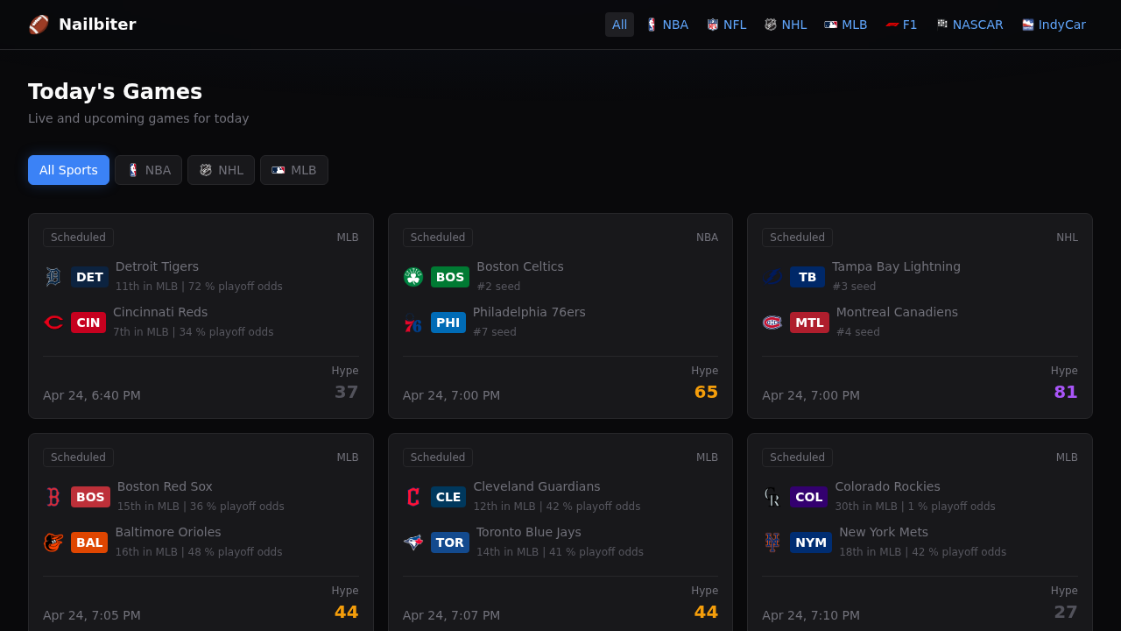Viewport: 1121px width, 631px height.
Task: Click the Apr 24, 7:05 PM game time
Action: pos(92,615)
